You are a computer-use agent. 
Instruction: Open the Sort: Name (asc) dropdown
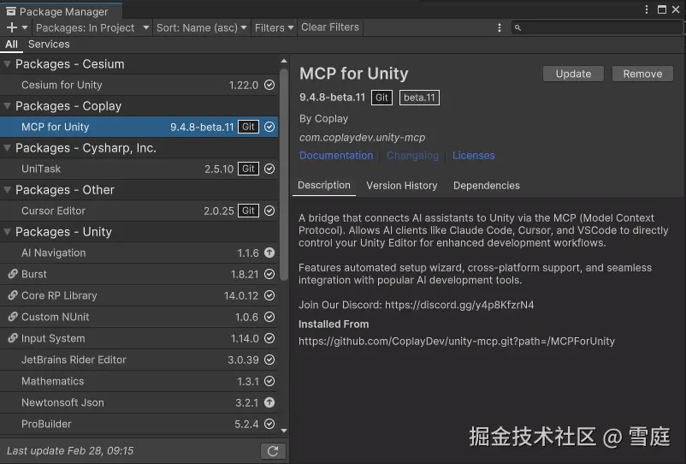tap(201, 27)
